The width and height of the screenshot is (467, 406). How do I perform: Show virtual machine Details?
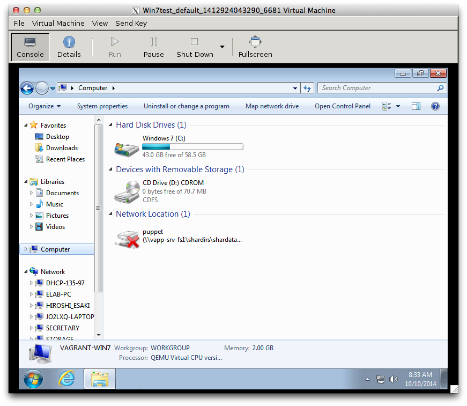tap(69, 47)
